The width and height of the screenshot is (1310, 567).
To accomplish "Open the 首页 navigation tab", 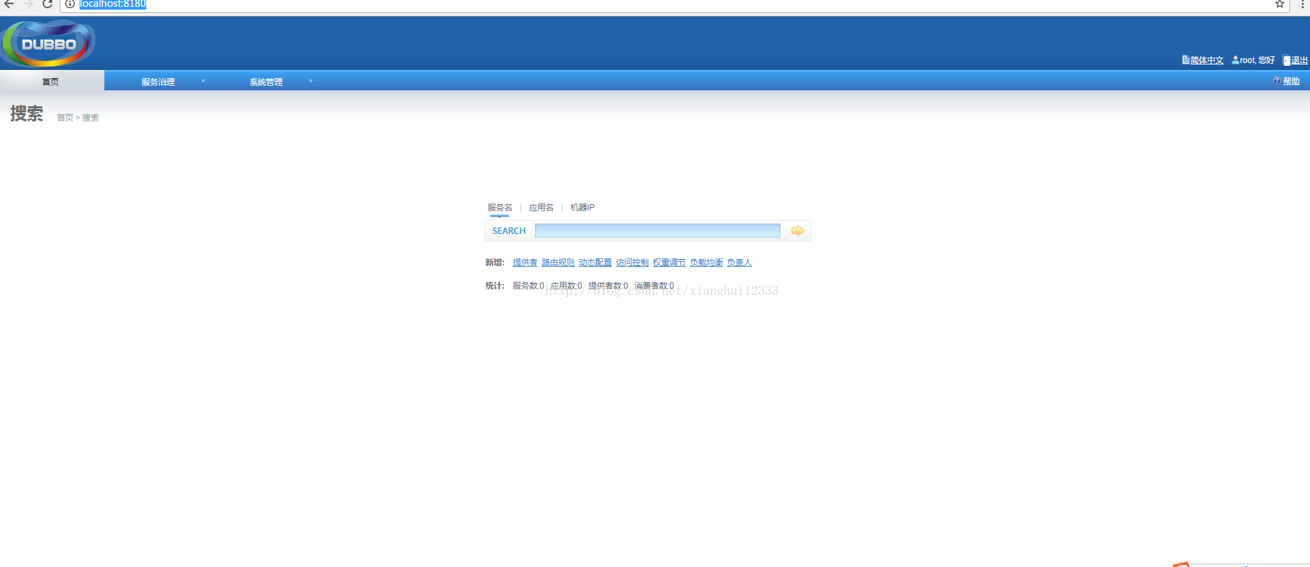I will (51, 81).
